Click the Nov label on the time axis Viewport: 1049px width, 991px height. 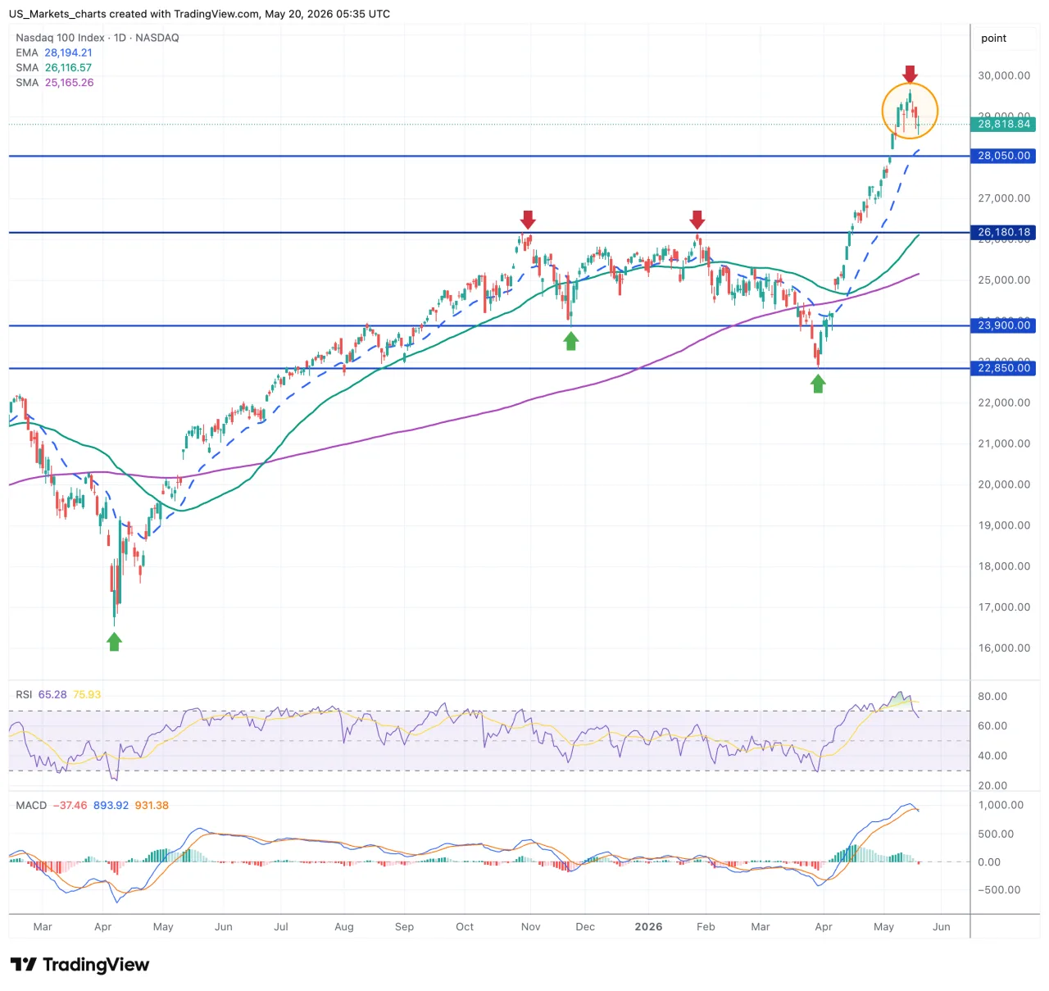[530, 927]
